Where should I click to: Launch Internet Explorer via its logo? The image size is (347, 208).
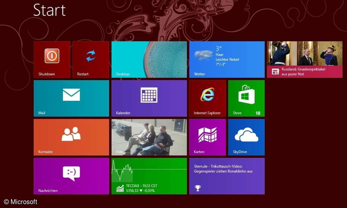pos(207,94)
